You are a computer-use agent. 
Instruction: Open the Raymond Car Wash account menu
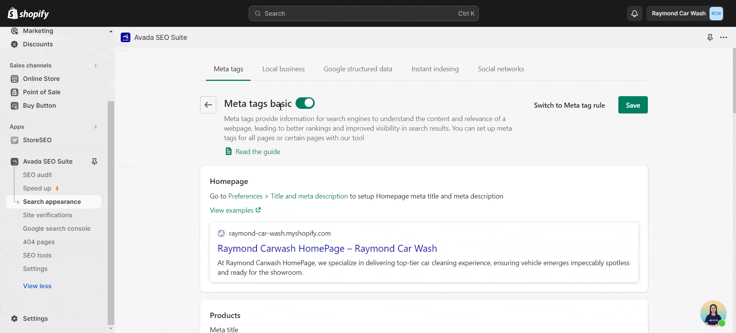pos(685,13)
